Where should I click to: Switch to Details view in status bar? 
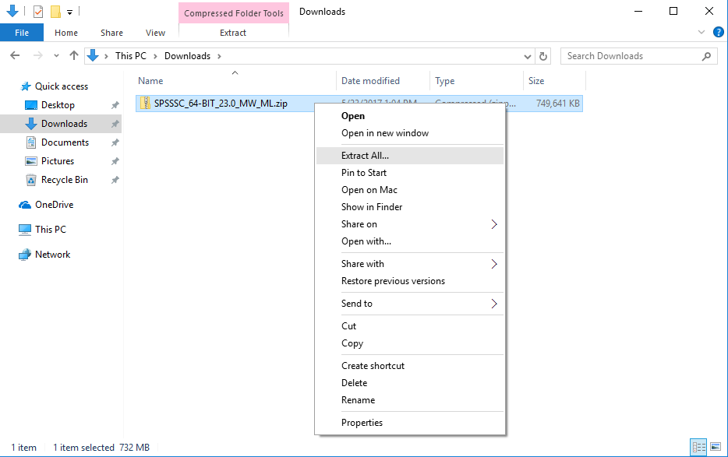[698, 447]
